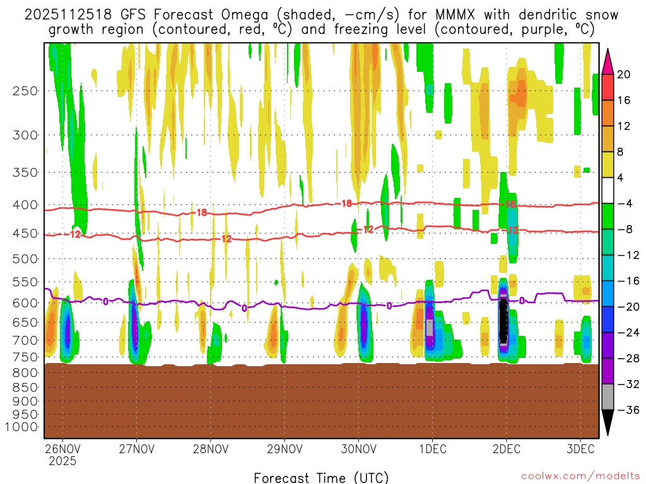The image size is (646, 484).
Task: Click the purple 0 freezing-level label near 1DEC
Action: coord(389,306)
